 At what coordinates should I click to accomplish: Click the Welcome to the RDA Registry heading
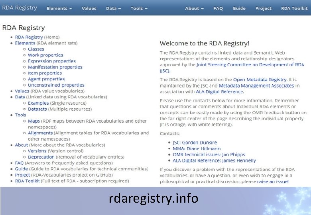(x=204, y=43)
